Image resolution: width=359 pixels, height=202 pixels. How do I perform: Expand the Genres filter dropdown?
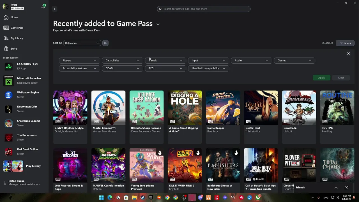(294, 61)
